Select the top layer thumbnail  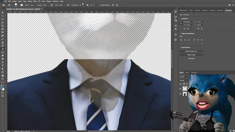point(185,88)
